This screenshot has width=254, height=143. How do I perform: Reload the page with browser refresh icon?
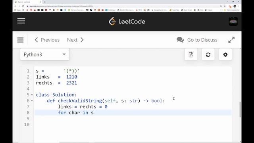coord(23,6)
